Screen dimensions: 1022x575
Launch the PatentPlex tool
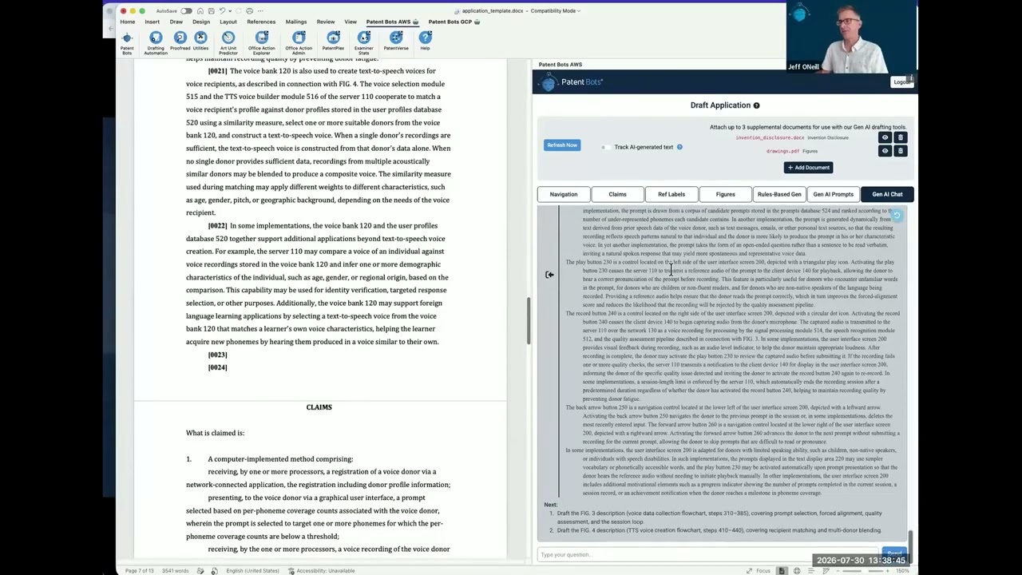tap(333, 42)
